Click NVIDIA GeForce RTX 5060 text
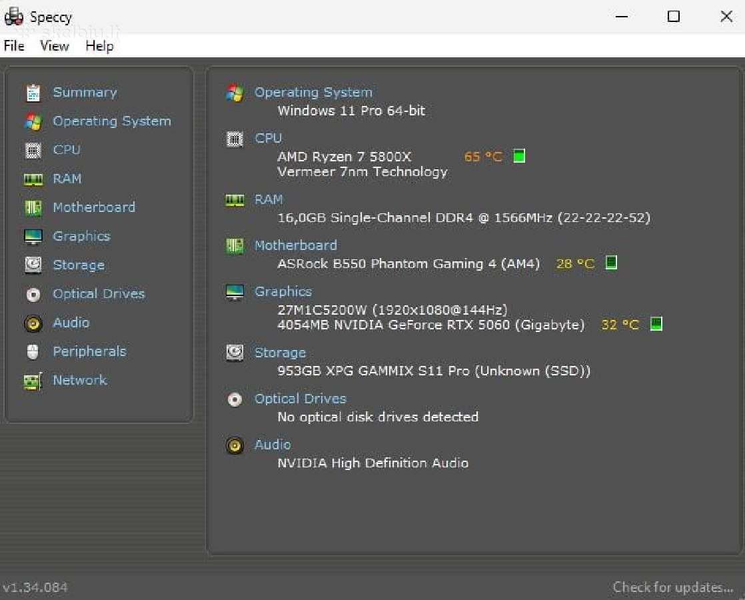The width and height of the screenshot is (745, 600). click(431, 325)
